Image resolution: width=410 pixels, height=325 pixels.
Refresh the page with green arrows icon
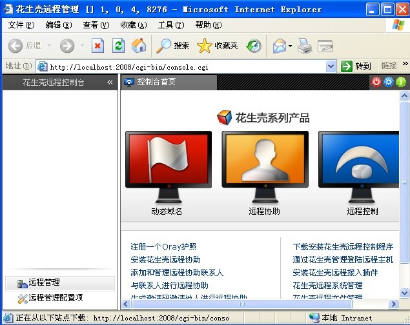point(118,46)
